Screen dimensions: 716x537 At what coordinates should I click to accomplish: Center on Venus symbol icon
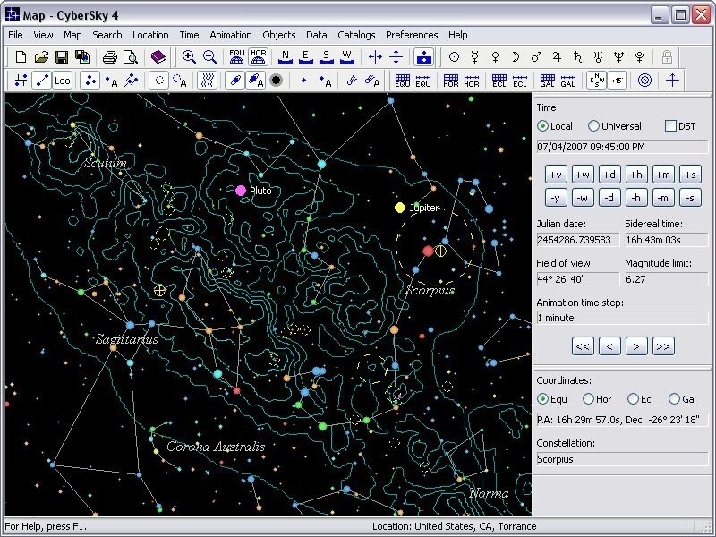496,57
